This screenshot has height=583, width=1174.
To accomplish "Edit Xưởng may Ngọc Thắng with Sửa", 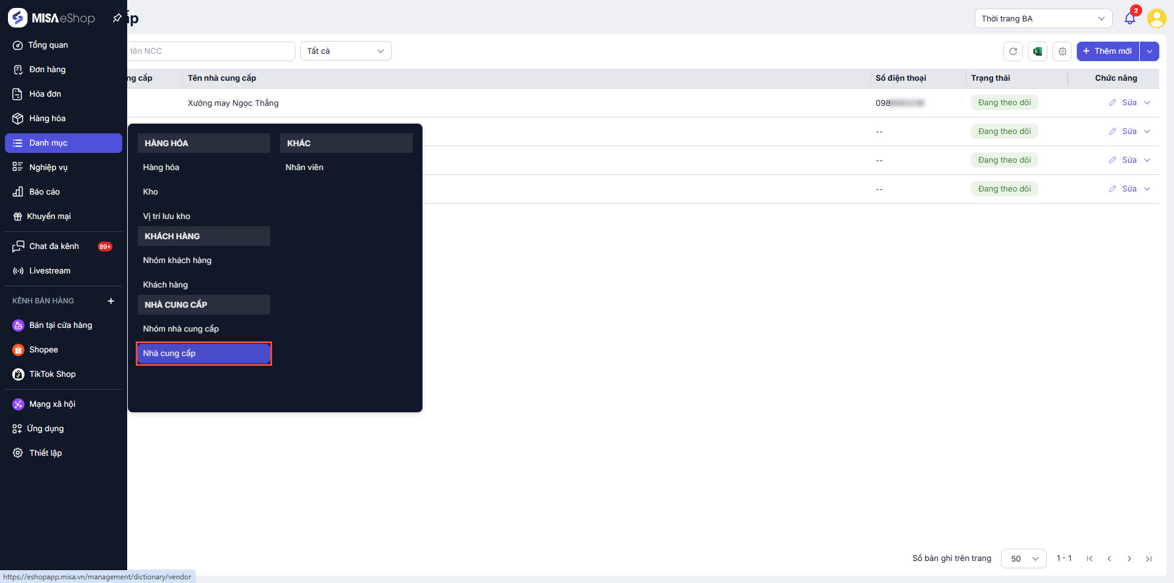I will click(1123, 103).
